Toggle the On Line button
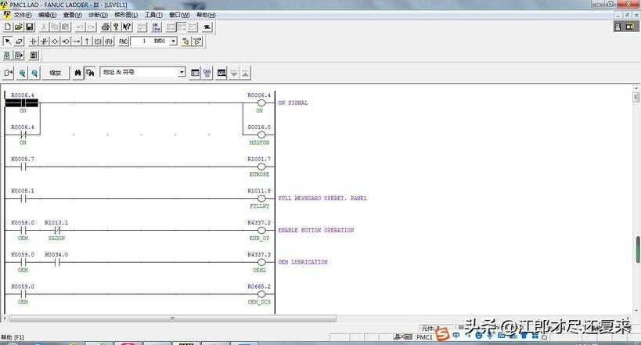The image size is (641, 345). (x=157, y=27)
